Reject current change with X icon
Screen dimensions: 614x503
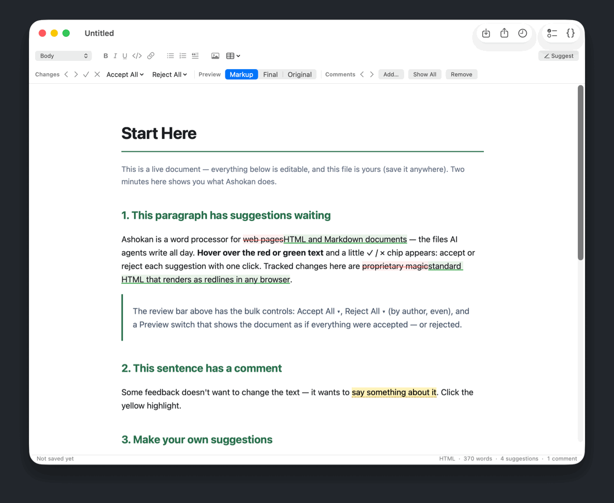click(x=97, y=74)
